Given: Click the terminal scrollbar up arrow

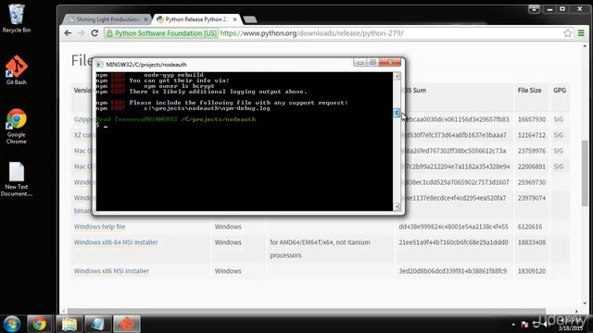Looking at the screenshot, I should click(x=397, y=76).
